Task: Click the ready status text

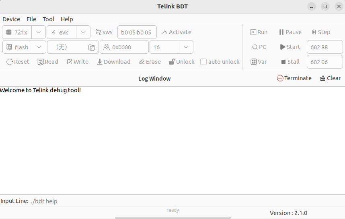Action: [173, 210]
